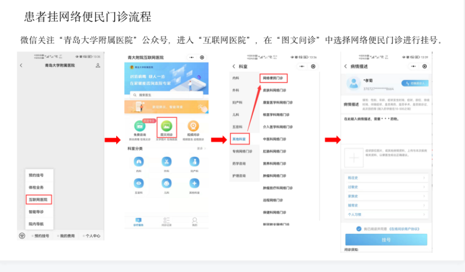Go back from the 病情描述 page

tap(345, 66)
